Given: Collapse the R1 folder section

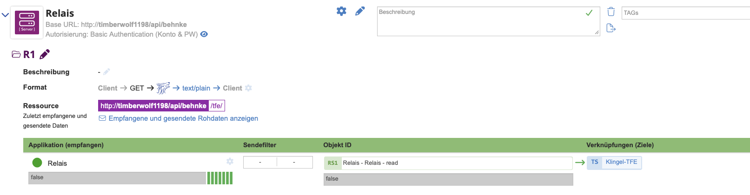Looking at the screenshot, I should coord(16,55).
